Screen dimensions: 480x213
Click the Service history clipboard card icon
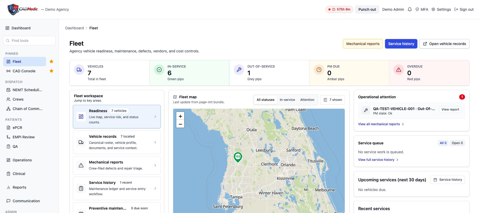click(x=81, y=188)
